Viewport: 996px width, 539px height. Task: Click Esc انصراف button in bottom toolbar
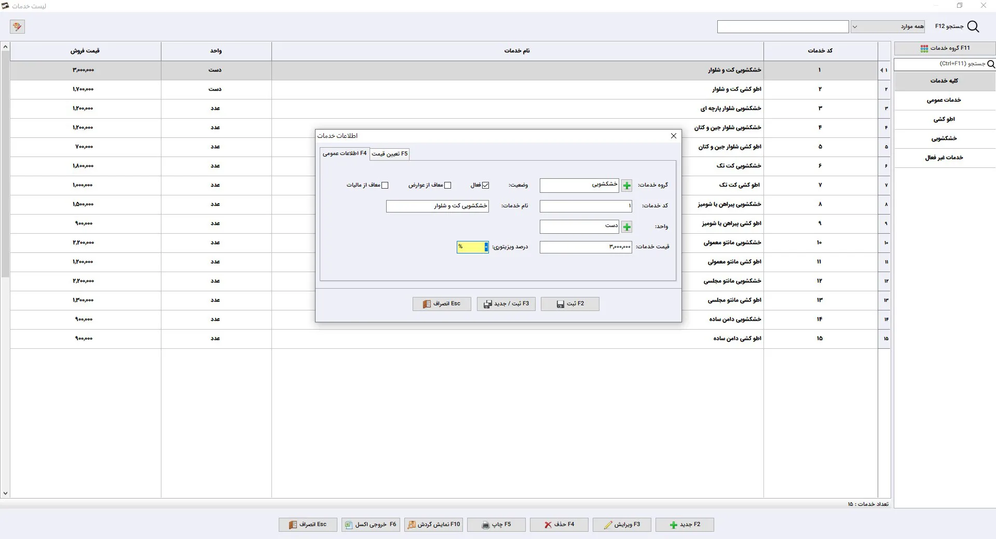point(308,524)
